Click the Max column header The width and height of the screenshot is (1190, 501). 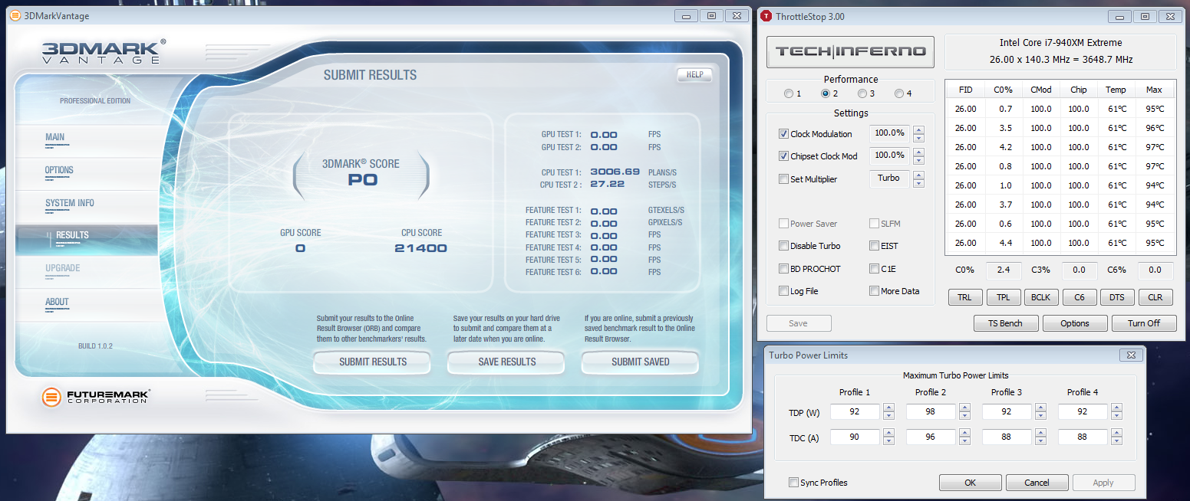point(1154,90)
